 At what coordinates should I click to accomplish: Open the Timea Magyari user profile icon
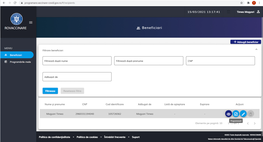point(258,12)
